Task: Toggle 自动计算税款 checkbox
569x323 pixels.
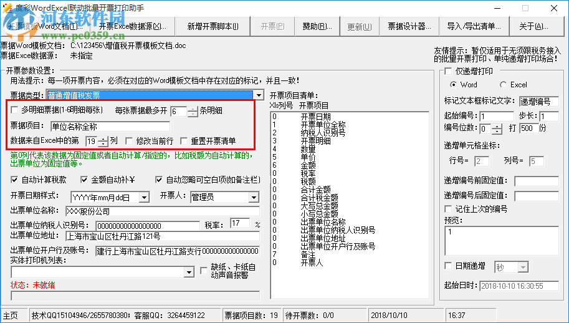Action: (x=14, y=180)
